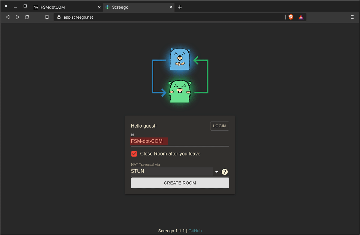
Task: Bookmark this page with the bookmark icon
Action: coord(47,17)
